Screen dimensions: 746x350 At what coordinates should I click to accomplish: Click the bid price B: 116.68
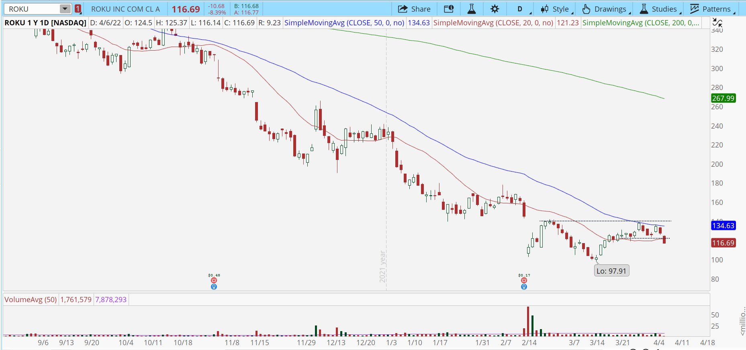point(246,6)
